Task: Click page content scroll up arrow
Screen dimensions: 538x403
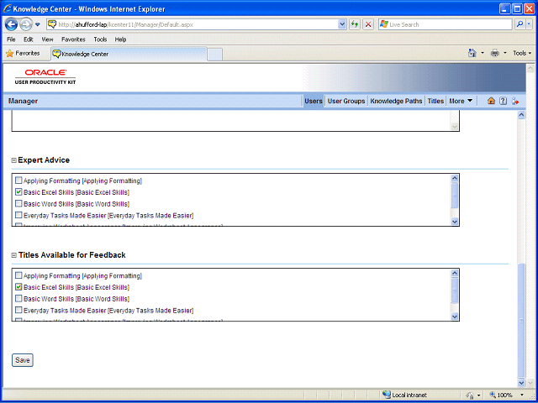Action: point(521,115)
